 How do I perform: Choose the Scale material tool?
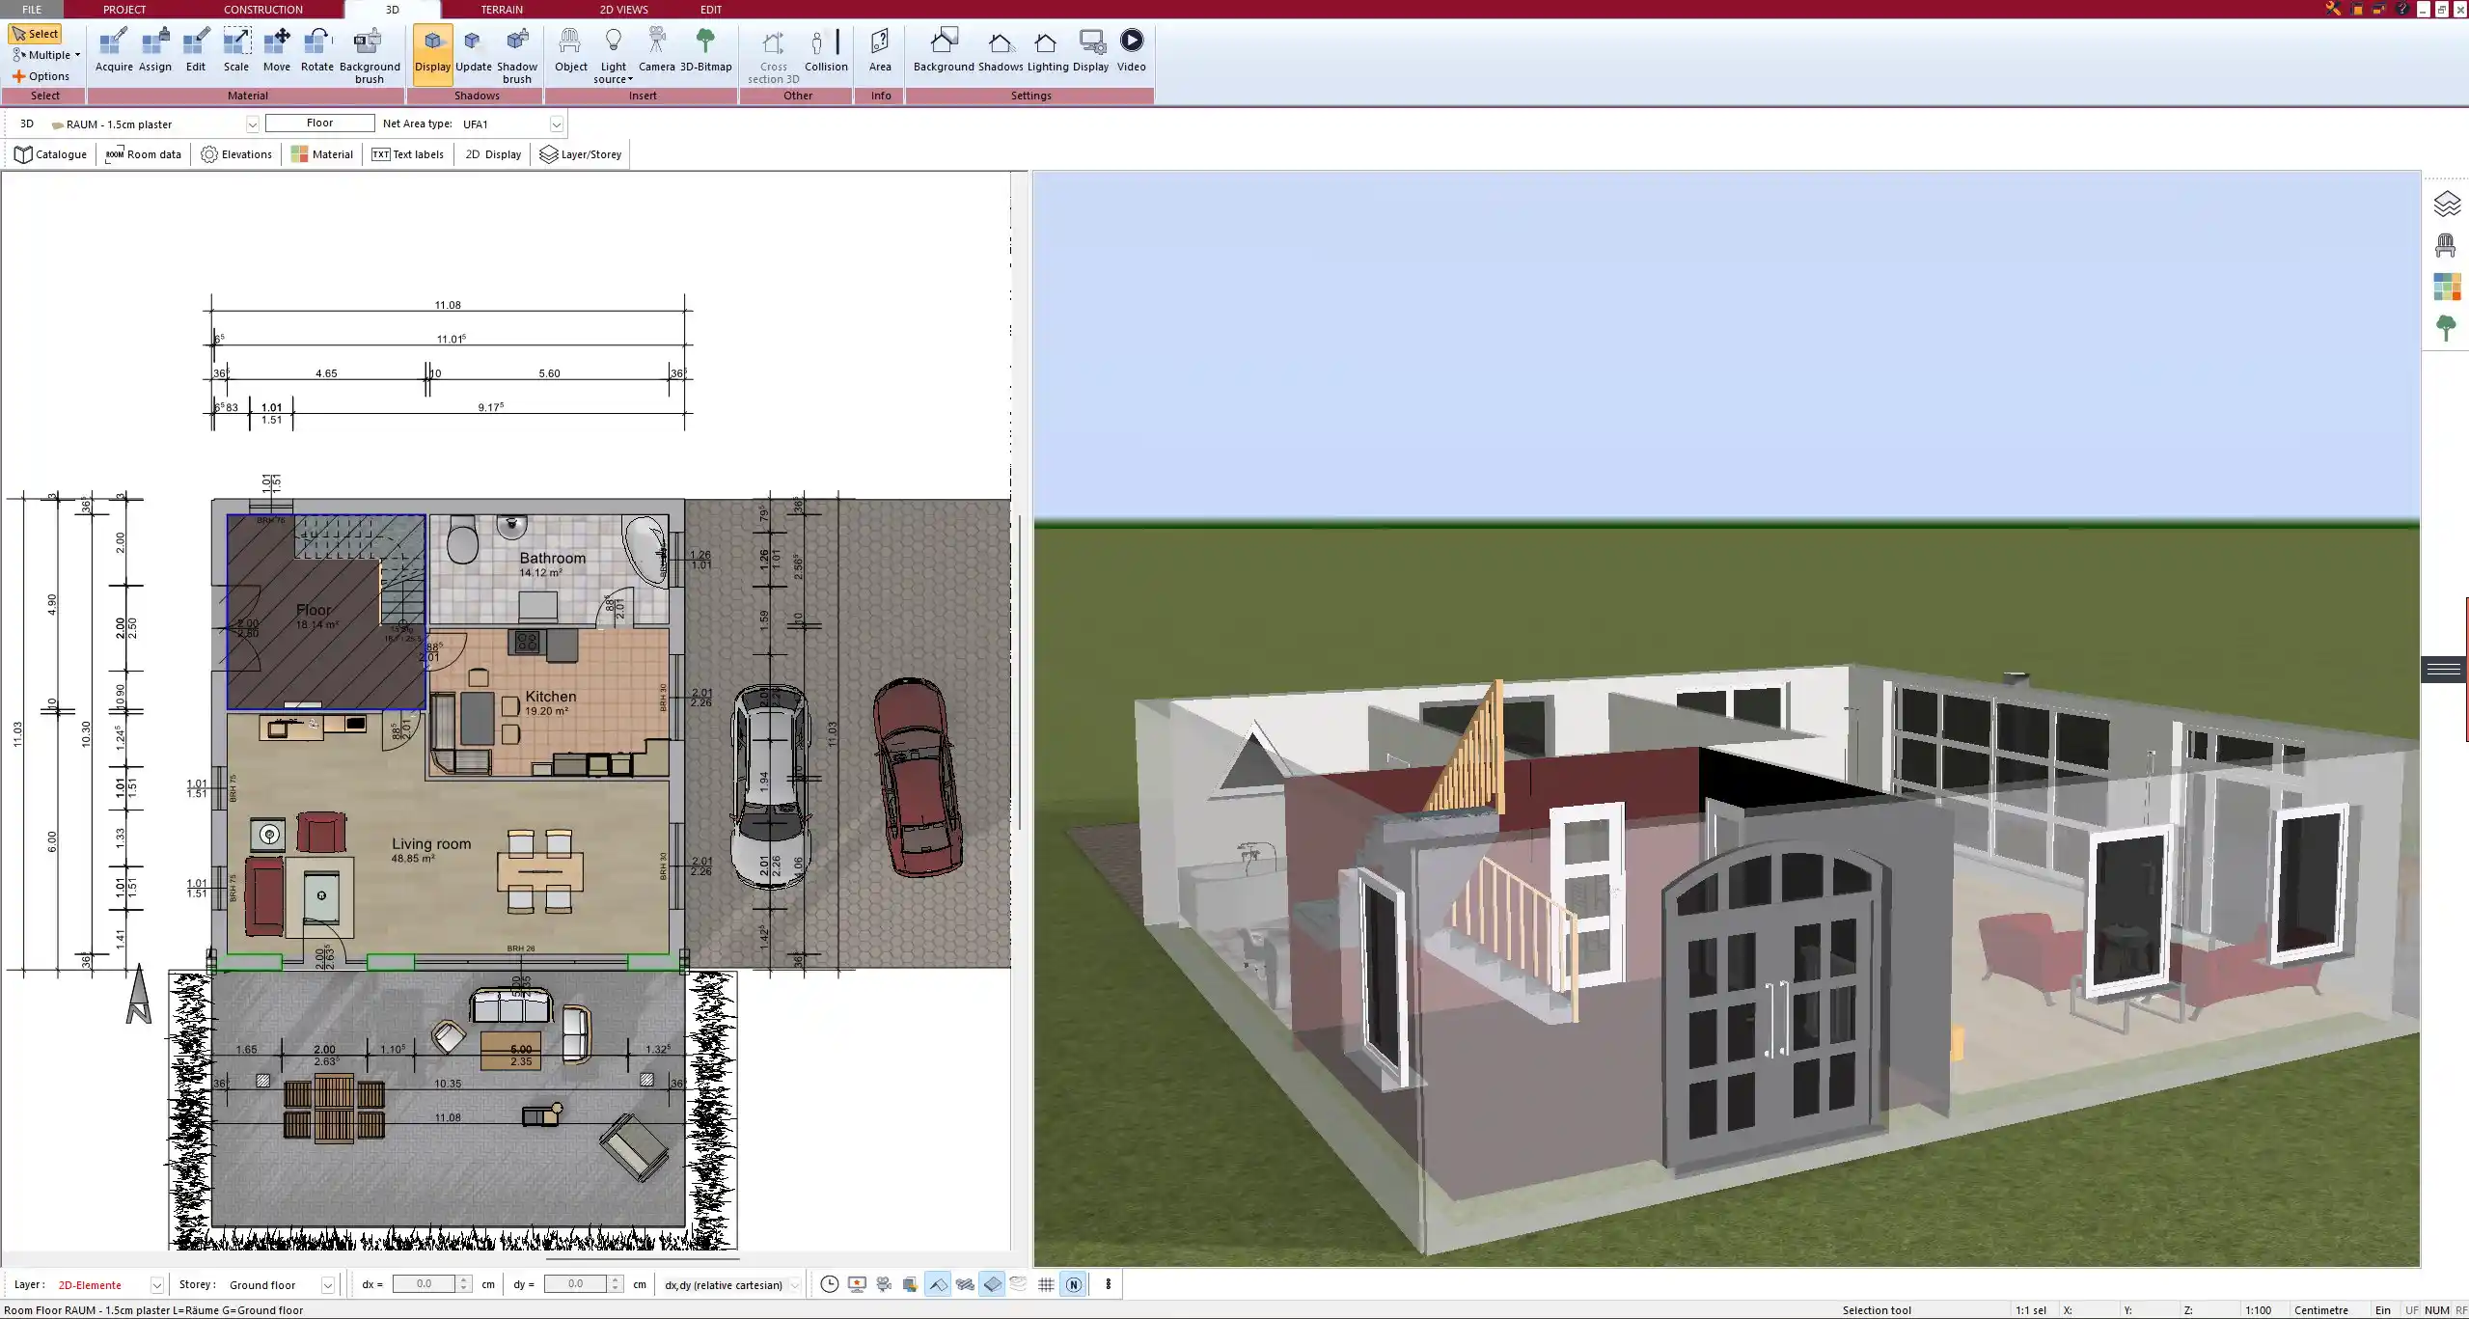tap(236, 50)
